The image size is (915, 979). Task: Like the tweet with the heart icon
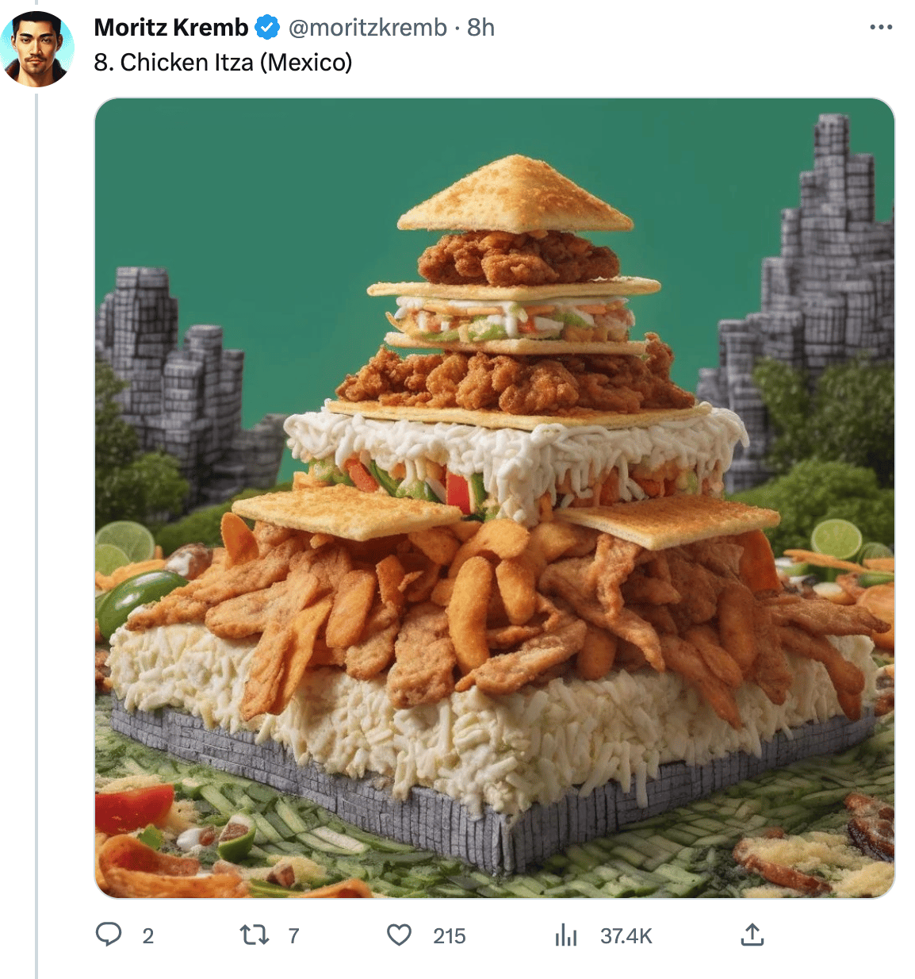(x=399, y=935)
